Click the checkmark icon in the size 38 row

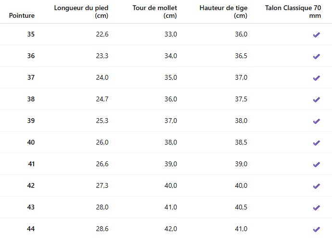tap(316, 99)
